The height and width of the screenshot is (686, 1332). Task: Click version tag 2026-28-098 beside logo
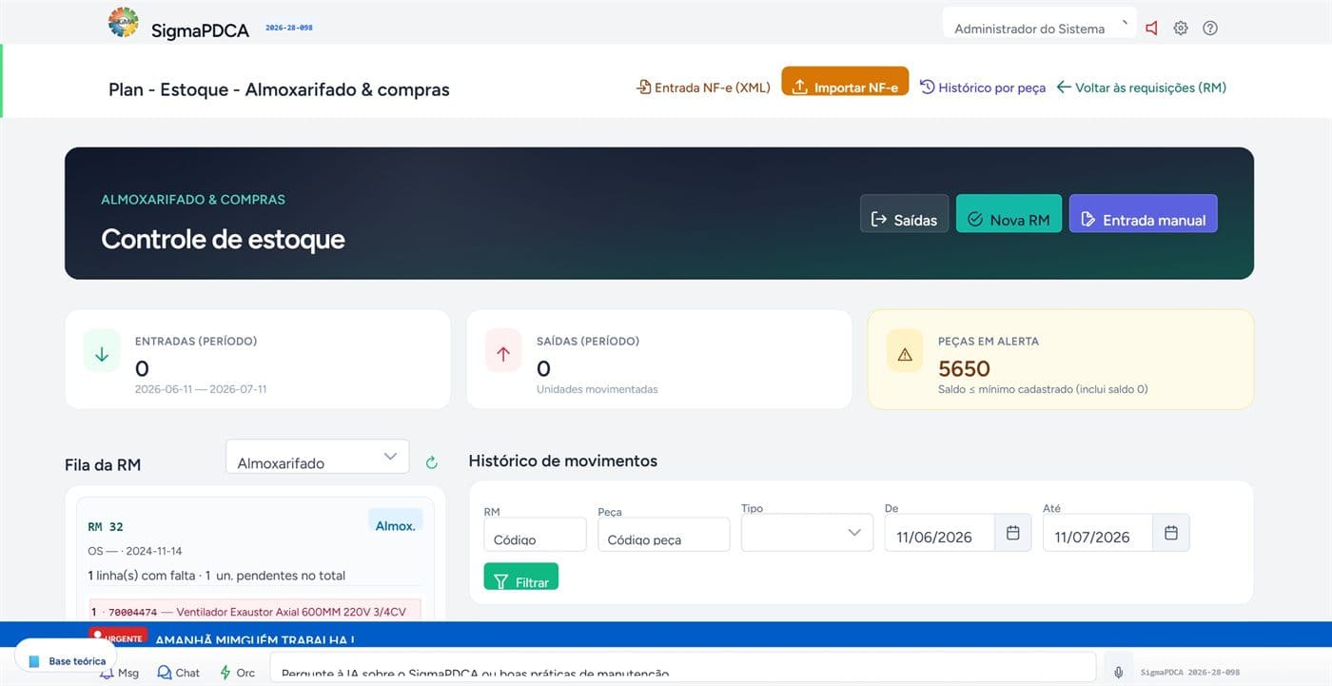click(x=288, y=28)
